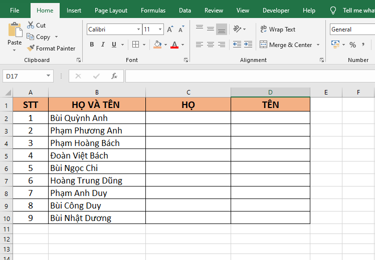Copy selection using Copy icon

tap(31, 36)
